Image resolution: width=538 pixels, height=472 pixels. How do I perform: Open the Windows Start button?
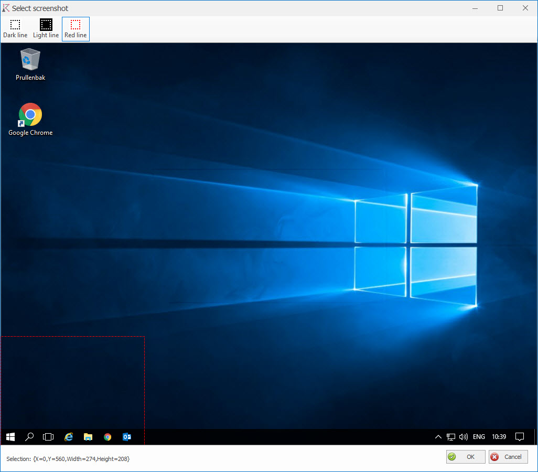pos(10,437)
